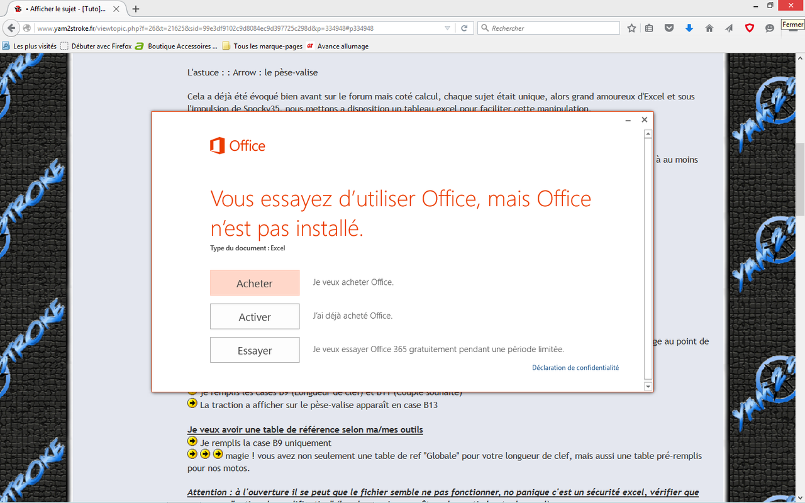Open the URL history dropdown arrow
The image size is (805, 503).
[447, 28]
